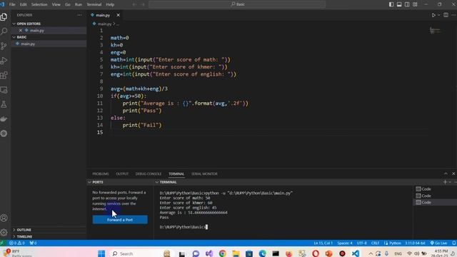The width and height of the screenshot is (457, 257).
Task: Select the main.py editor tab
Action: [103, 15]
